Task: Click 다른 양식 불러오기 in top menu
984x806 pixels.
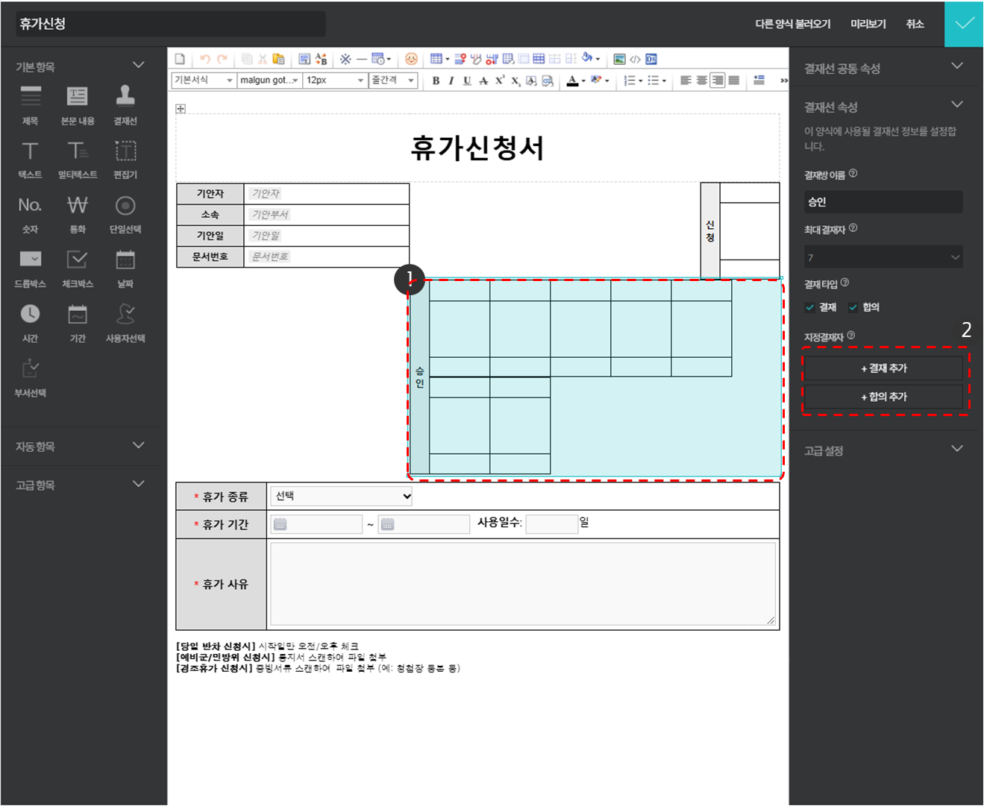Action: [792, 24]
